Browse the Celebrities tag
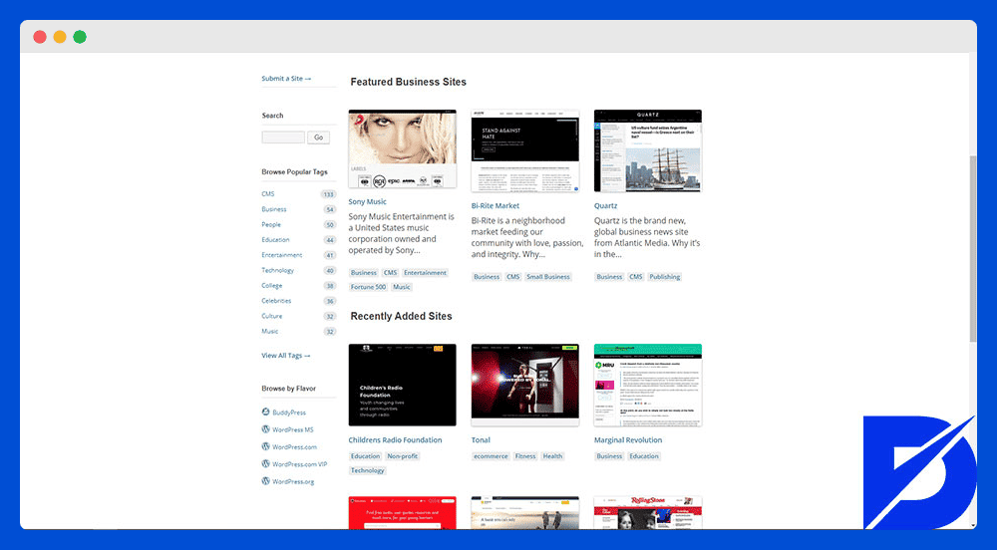Viewport: 997px width, 550px height. click(x=276, y=300)
